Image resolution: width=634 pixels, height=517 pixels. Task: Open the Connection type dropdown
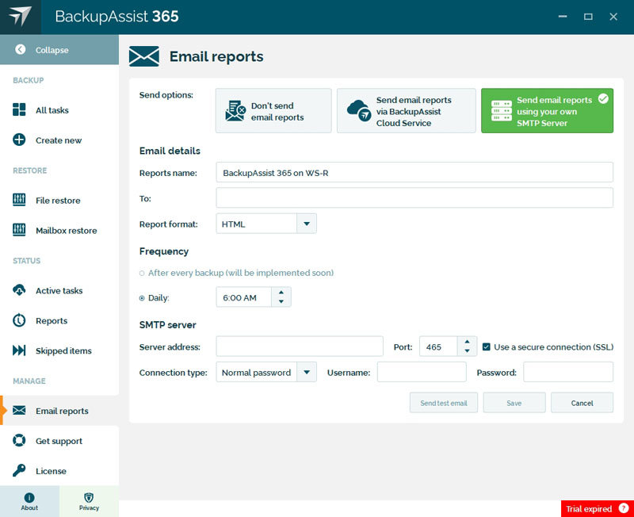tap(266, 372)
